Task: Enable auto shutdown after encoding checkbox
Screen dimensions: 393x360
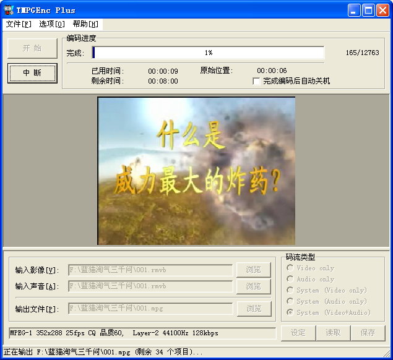Action: pos(256,81)
